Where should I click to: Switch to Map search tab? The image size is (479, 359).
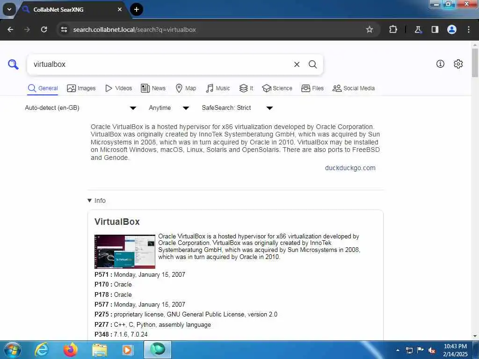[186, 88]
